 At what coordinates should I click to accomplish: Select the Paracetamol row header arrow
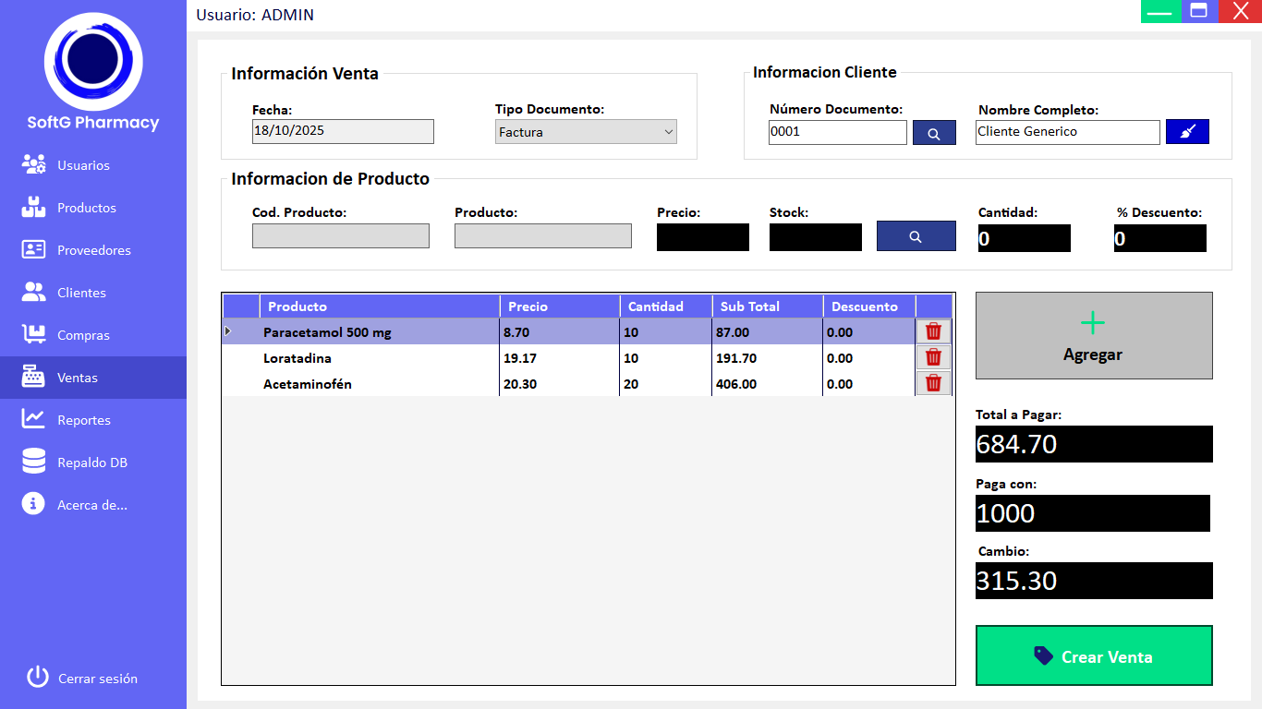[x=228, y=331]
